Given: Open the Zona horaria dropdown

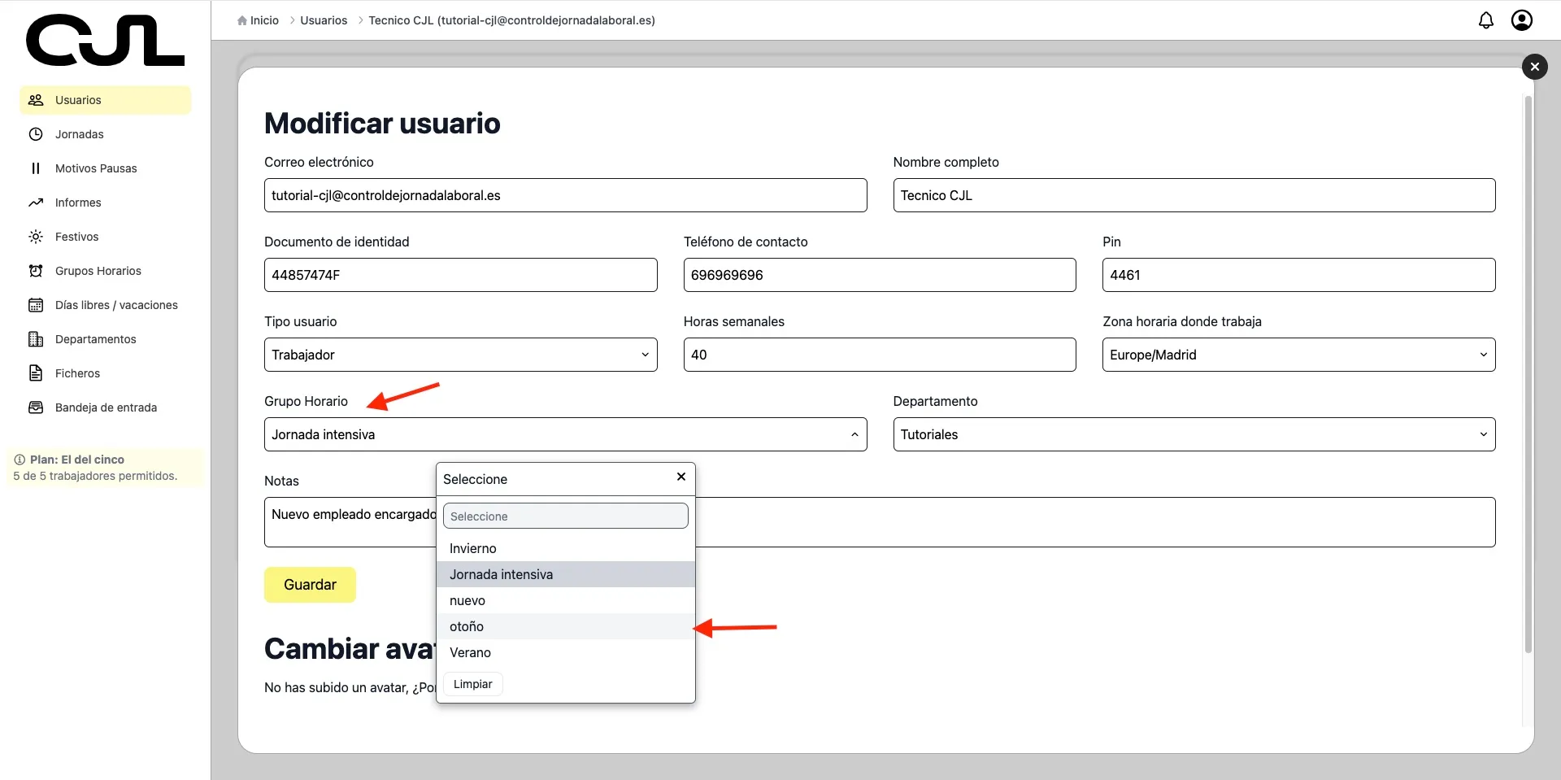Looking at the screenshot, I should [x=1298, y=355].
